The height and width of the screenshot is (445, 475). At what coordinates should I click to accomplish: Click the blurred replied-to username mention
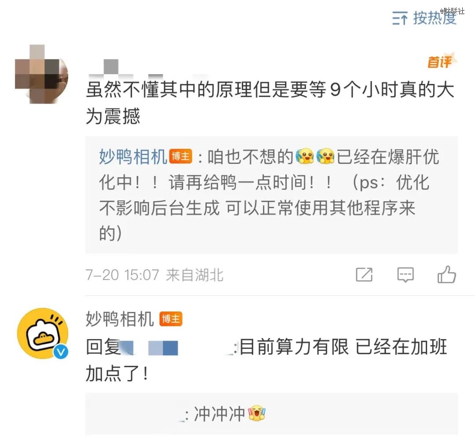pos(178,347)
